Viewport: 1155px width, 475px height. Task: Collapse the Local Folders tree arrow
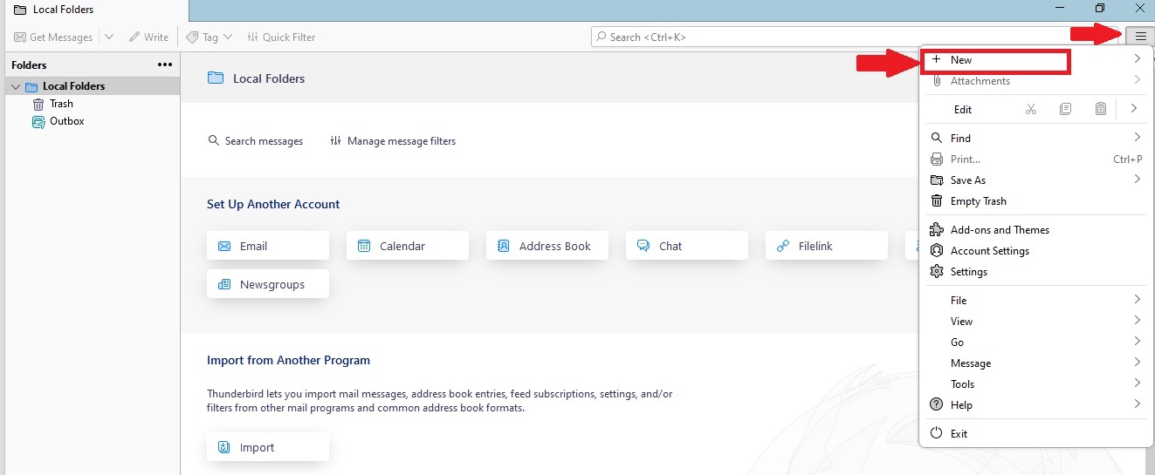click(x=16, y=86)
